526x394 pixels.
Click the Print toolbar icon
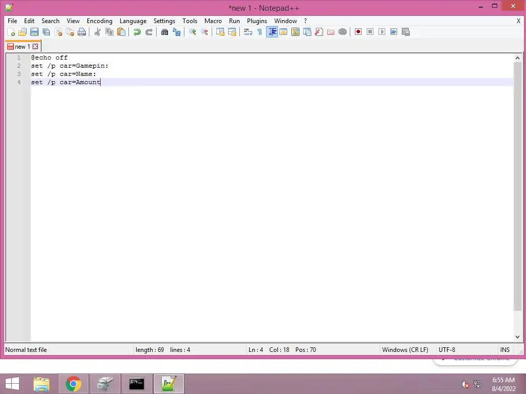82,32
